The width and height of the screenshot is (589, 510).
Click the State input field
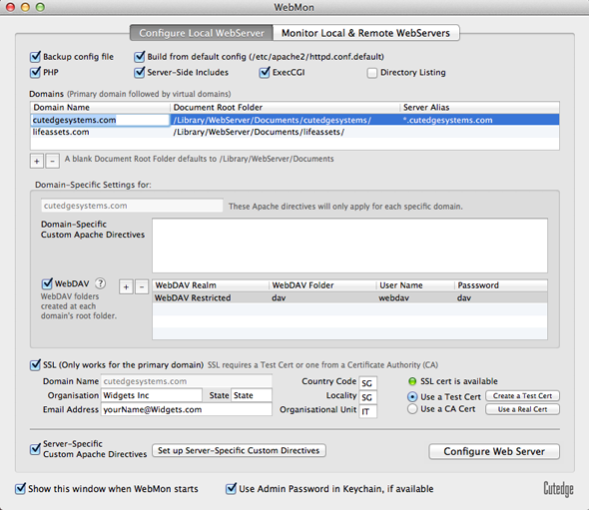pyautogui.click(x=252, y=395)
